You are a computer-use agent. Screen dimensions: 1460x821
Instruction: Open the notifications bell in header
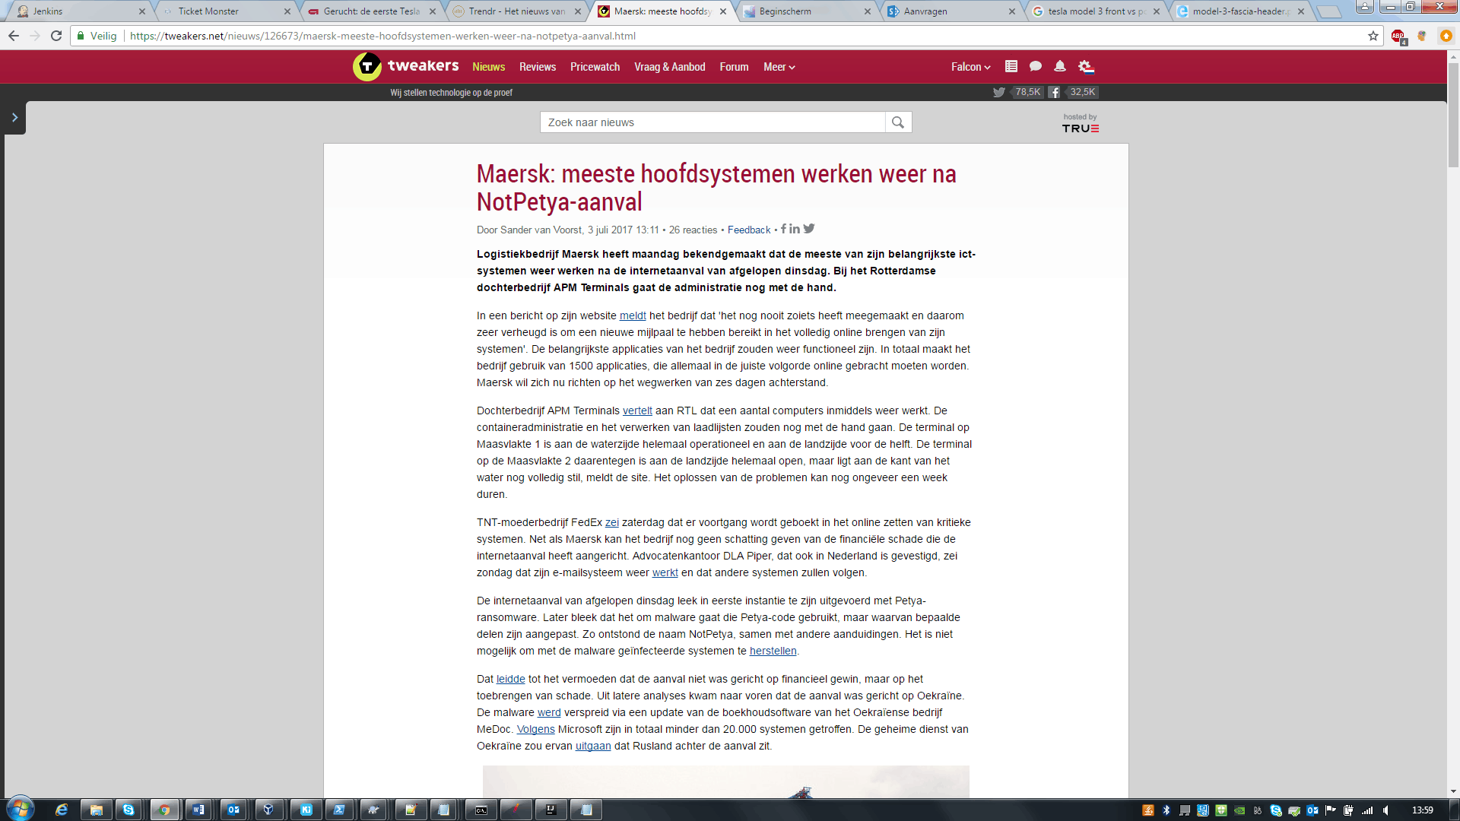point(1059,67)
